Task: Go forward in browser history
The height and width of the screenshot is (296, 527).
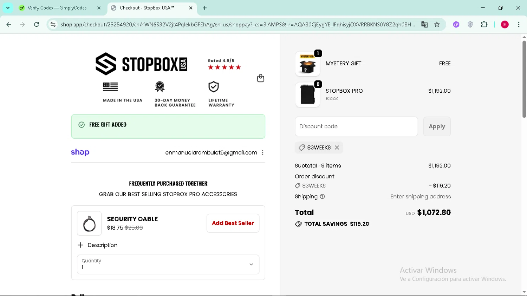Action: [22, 25]
